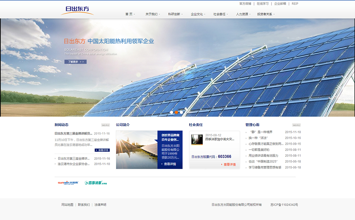Open the 官方微博 link at the top

[x=245, y=4]
